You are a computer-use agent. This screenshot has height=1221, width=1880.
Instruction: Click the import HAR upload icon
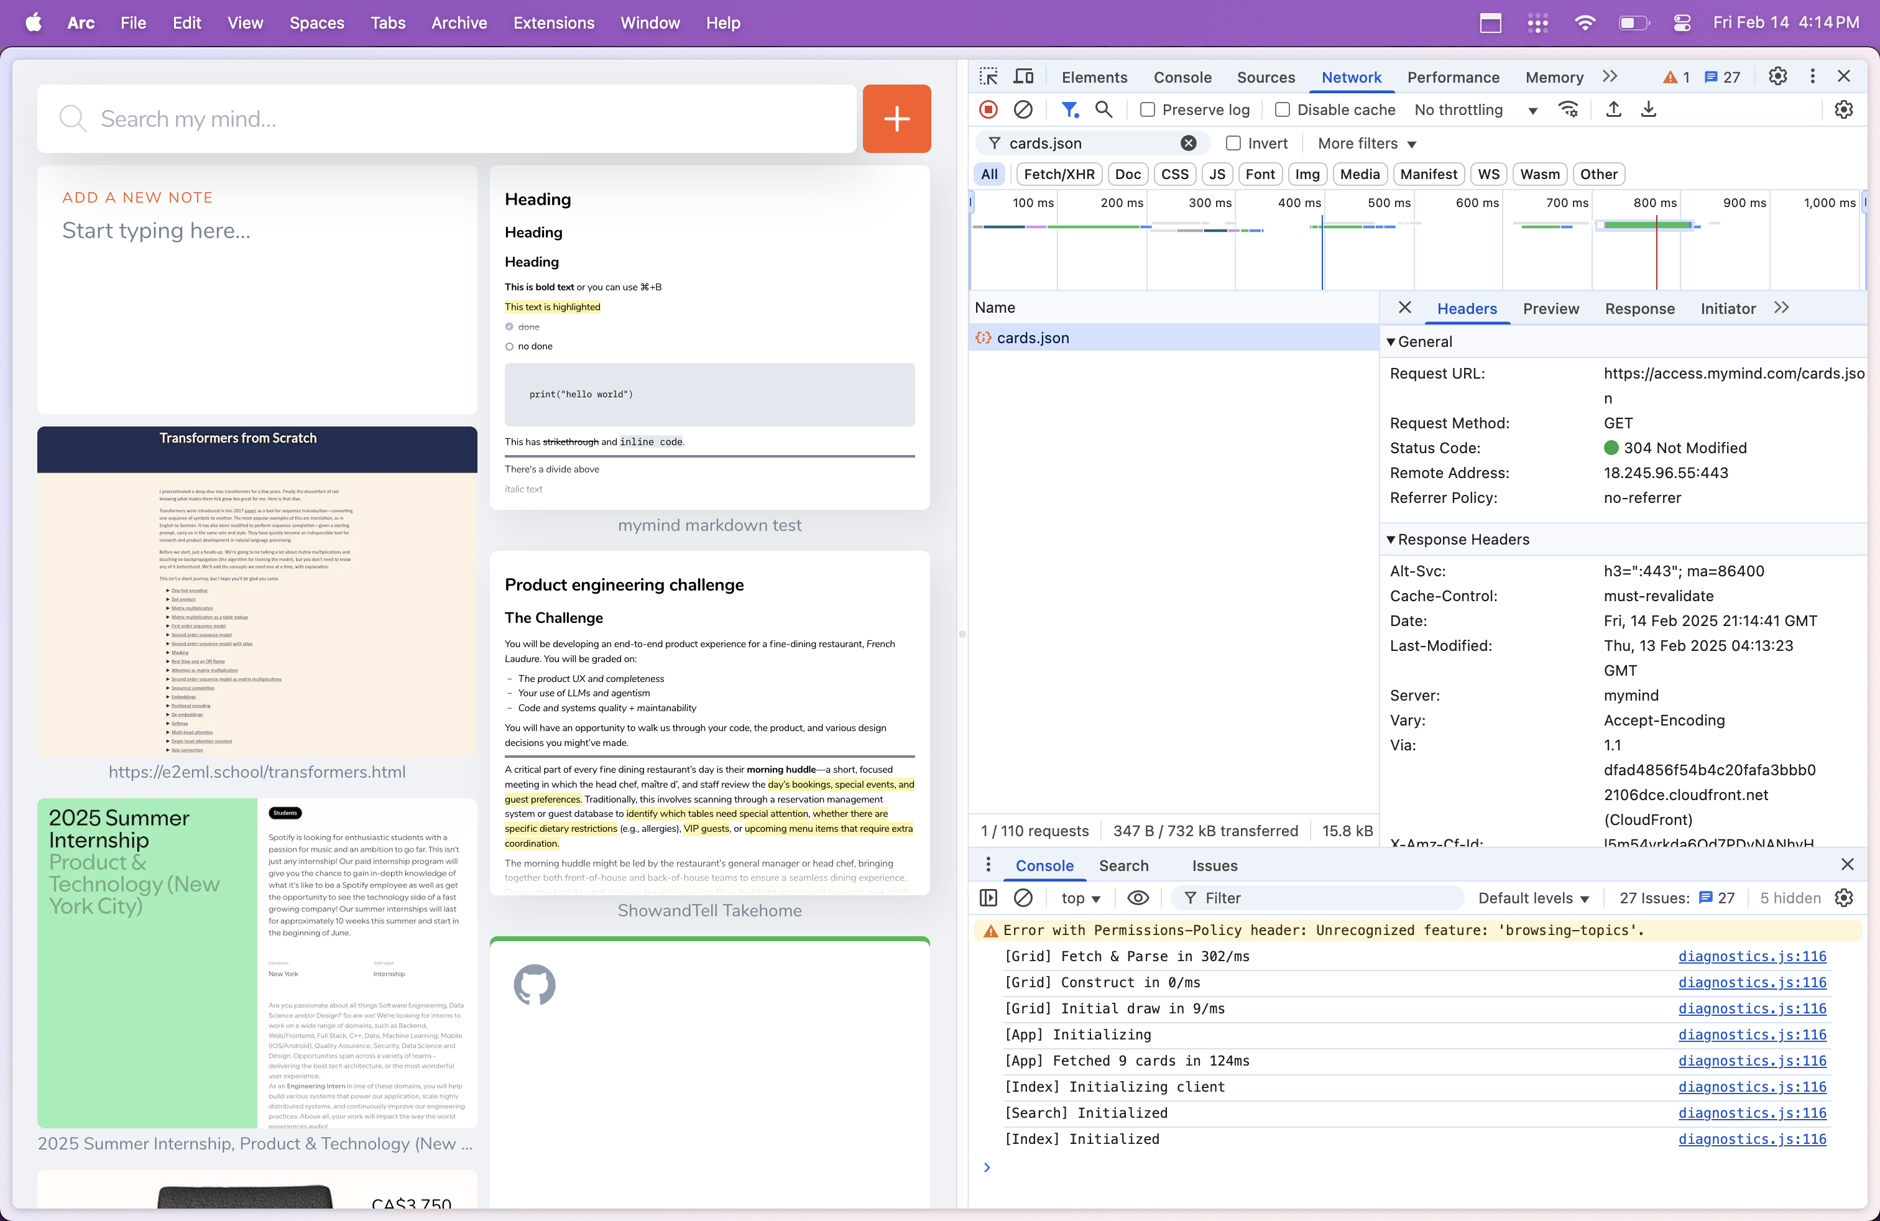click(x=1614, y=110)
